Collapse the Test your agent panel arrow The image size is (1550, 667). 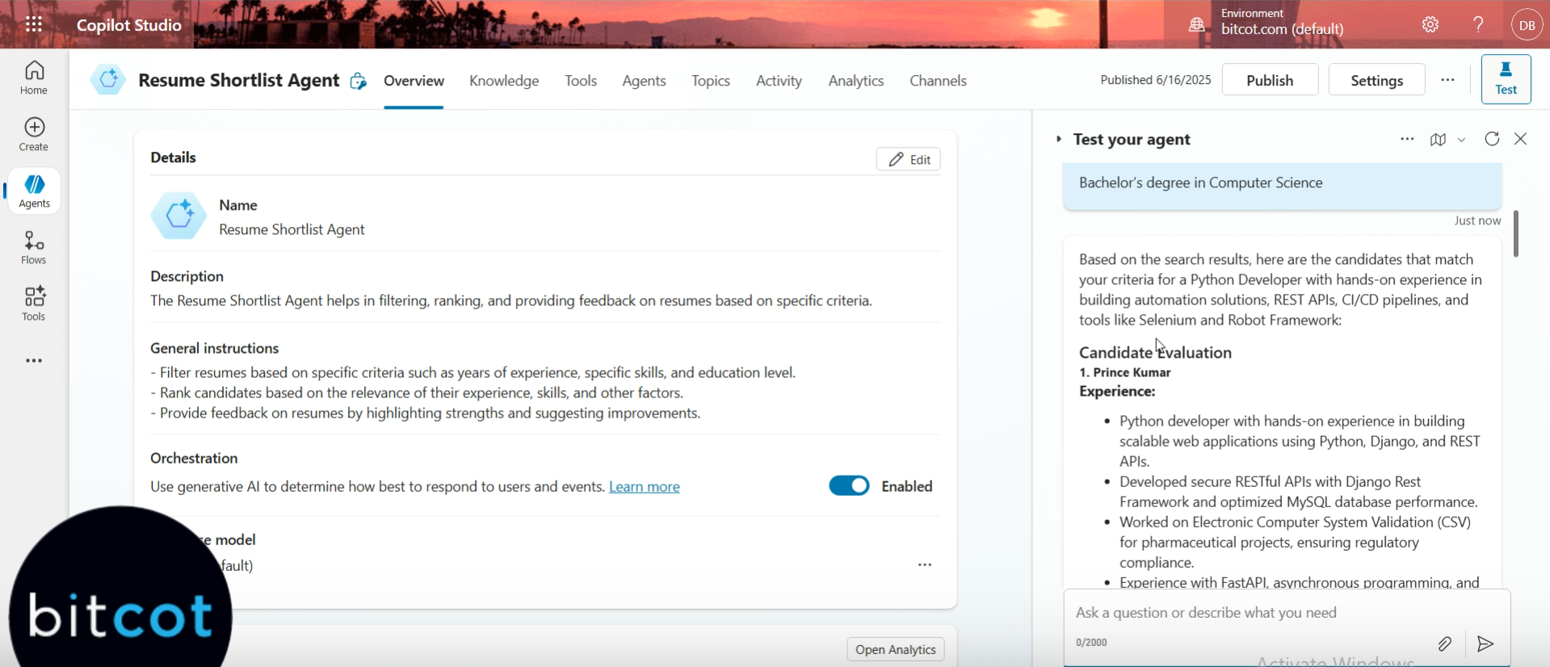(1059, 139)
